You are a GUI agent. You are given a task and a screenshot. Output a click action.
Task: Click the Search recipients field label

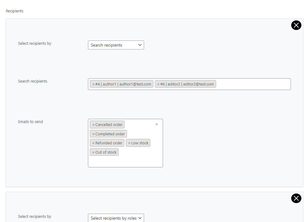32,81
